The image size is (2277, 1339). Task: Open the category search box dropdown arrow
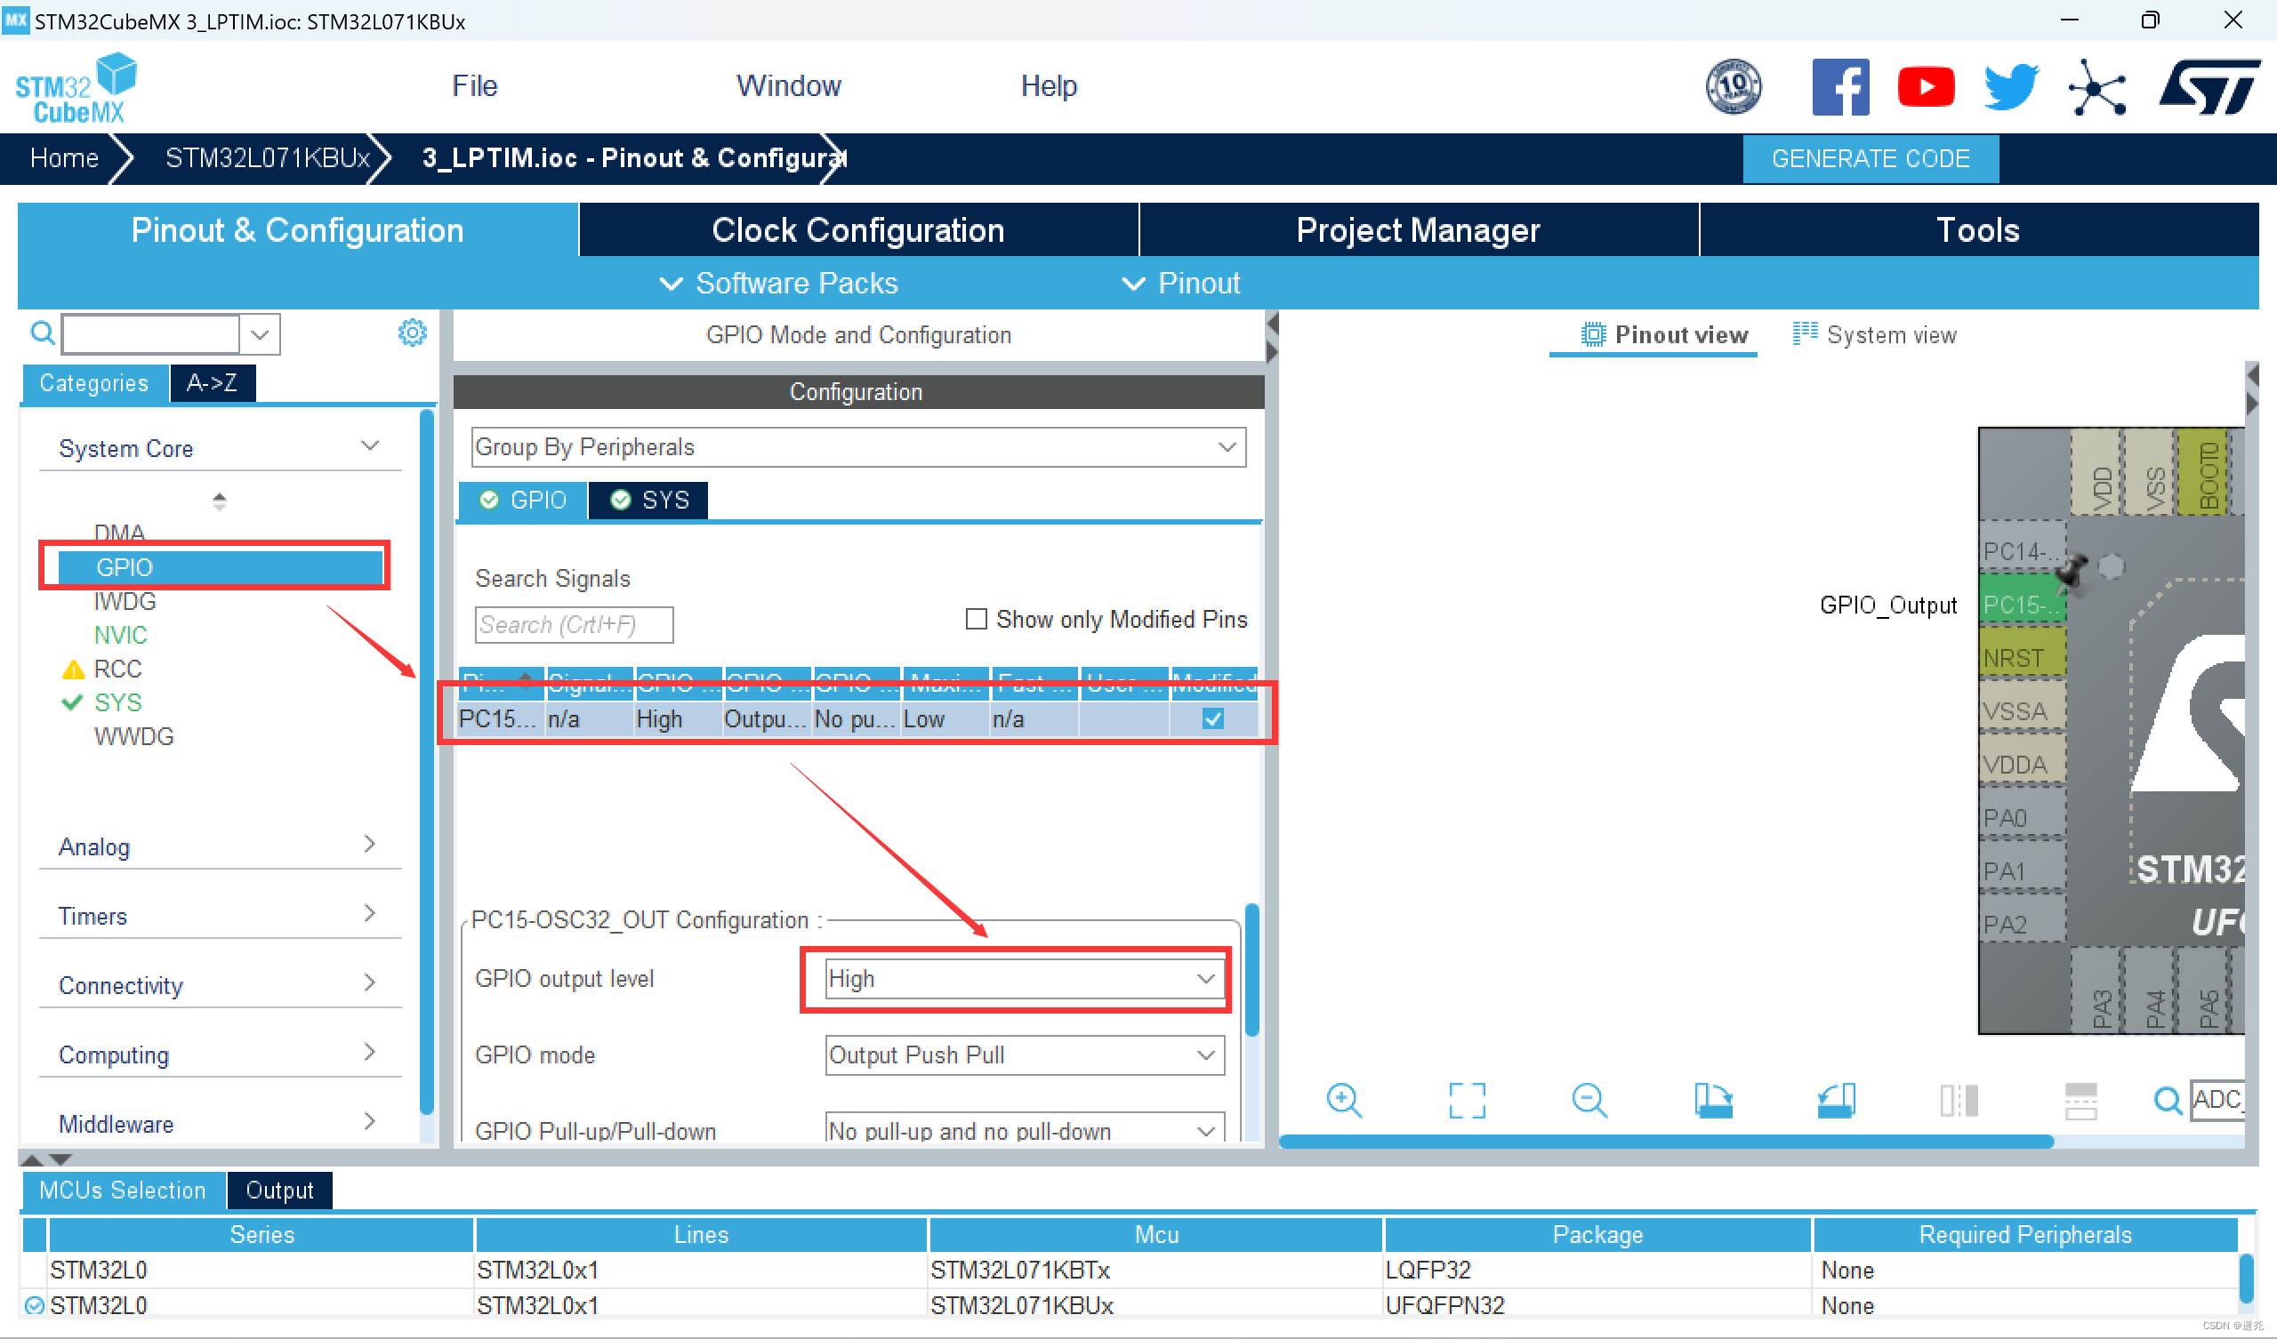click(260, 334)
